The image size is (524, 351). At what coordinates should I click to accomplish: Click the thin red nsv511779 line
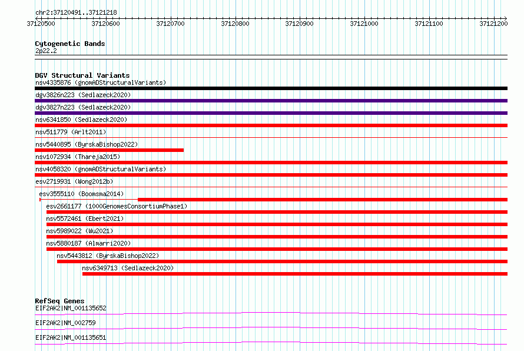[271, 137]
